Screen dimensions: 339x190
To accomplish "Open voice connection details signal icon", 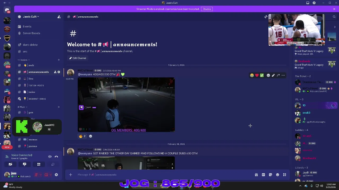I will (7, 156).
